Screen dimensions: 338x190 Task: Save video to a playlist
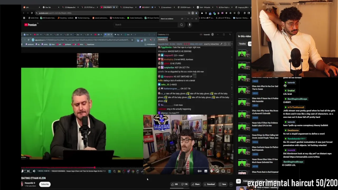click(x=223, y=184)
